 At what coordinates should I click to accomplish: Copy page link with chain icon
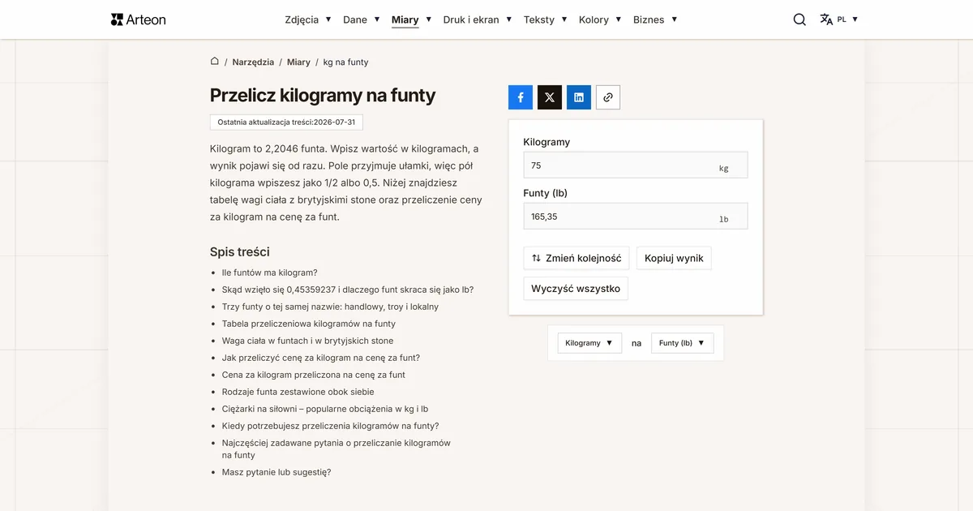coord(608,97)
